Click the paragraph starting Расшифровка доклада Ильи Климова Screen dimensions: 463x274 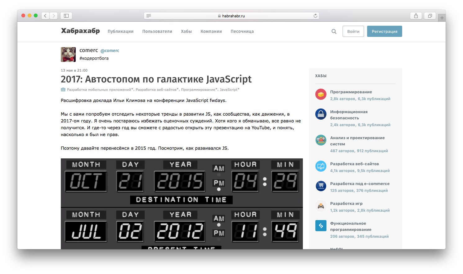pos(144,100)
